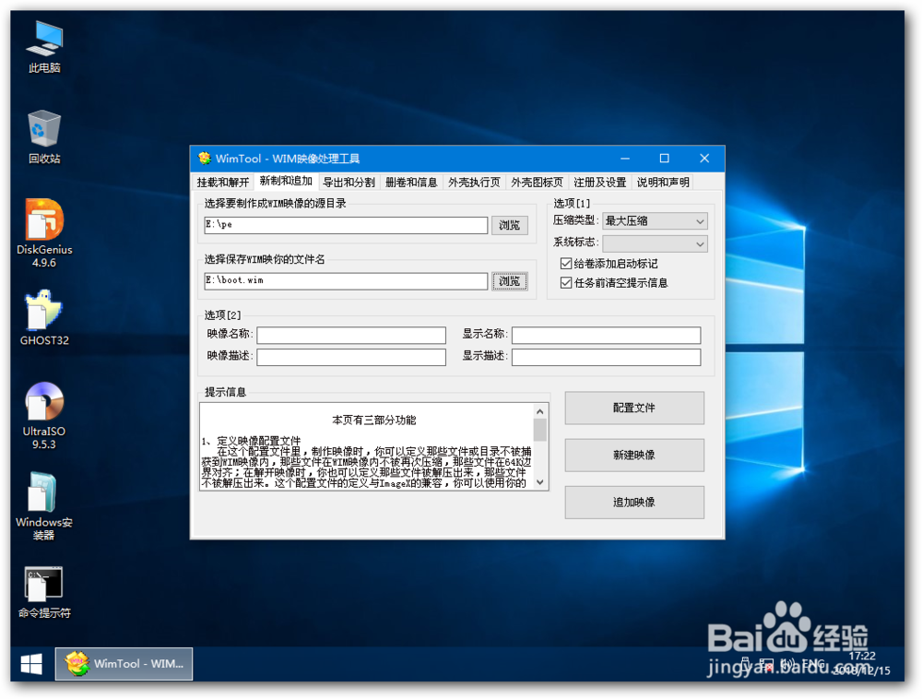Minimize the WimTool window
The width and height of the screenshot is (922, 699).
625,158
